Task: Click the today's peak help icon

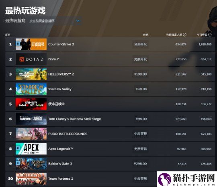Action: (210, 35)
